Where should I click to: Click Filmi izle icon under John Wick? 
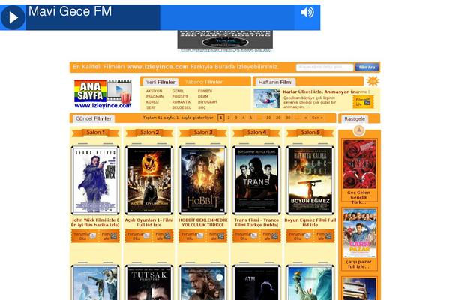point(109,236)
